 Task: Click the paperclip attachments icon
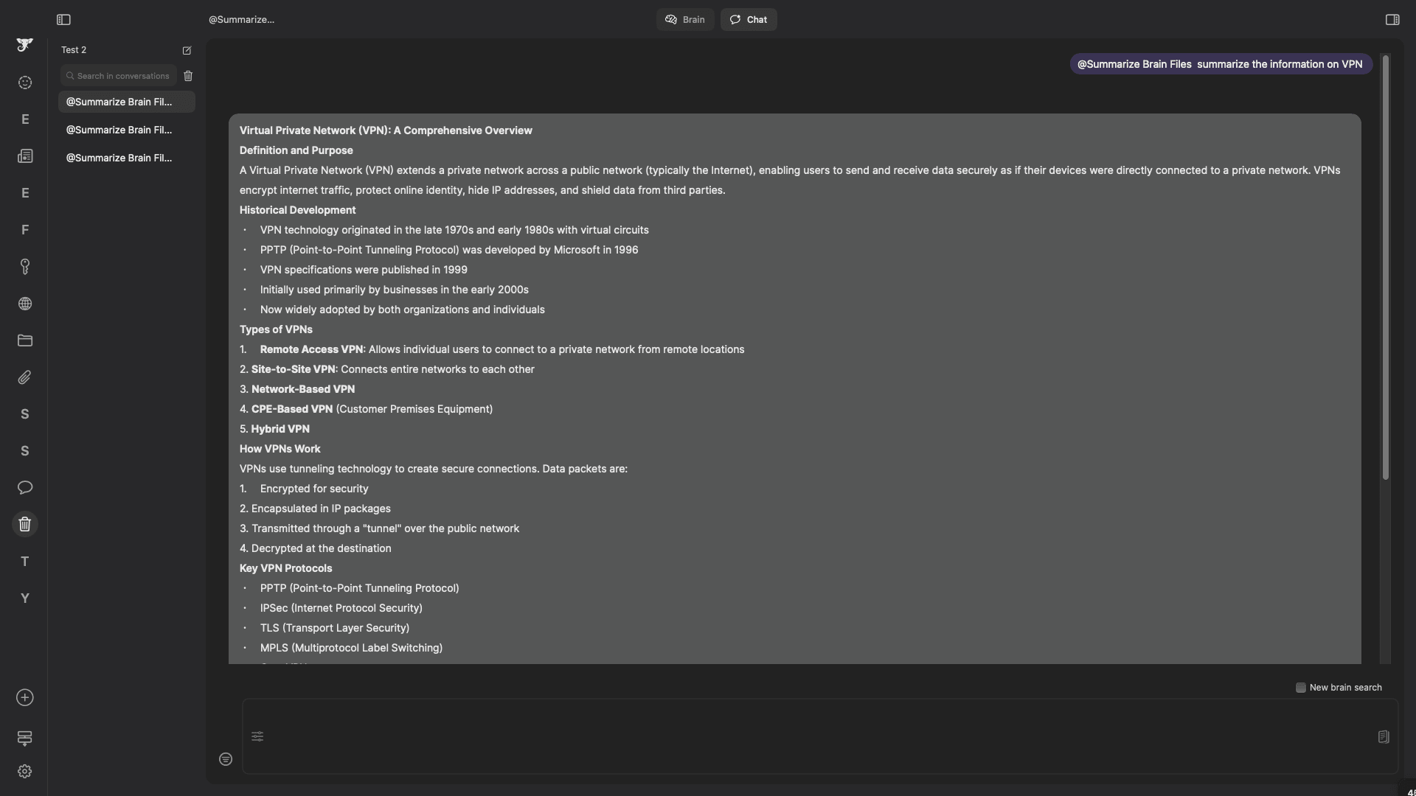[x=25, y=377]
